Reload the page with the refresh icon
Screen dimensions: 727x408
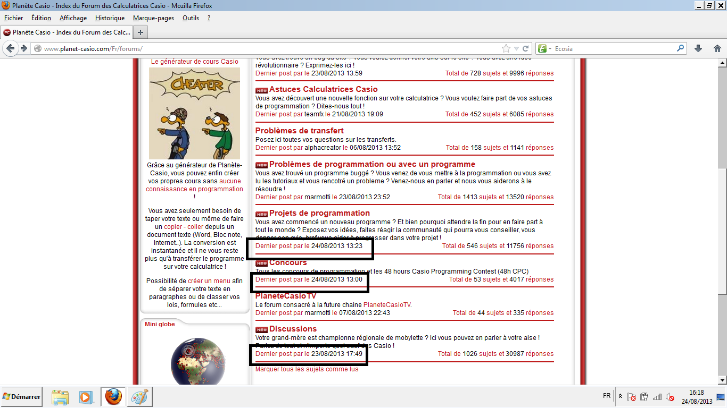525,48
